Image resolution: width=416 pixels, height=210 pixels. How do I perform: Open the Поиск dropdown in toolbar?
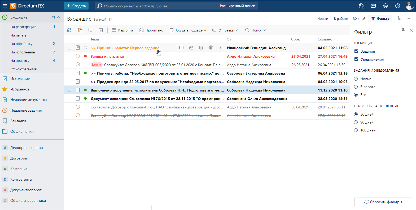pos(256,30)
